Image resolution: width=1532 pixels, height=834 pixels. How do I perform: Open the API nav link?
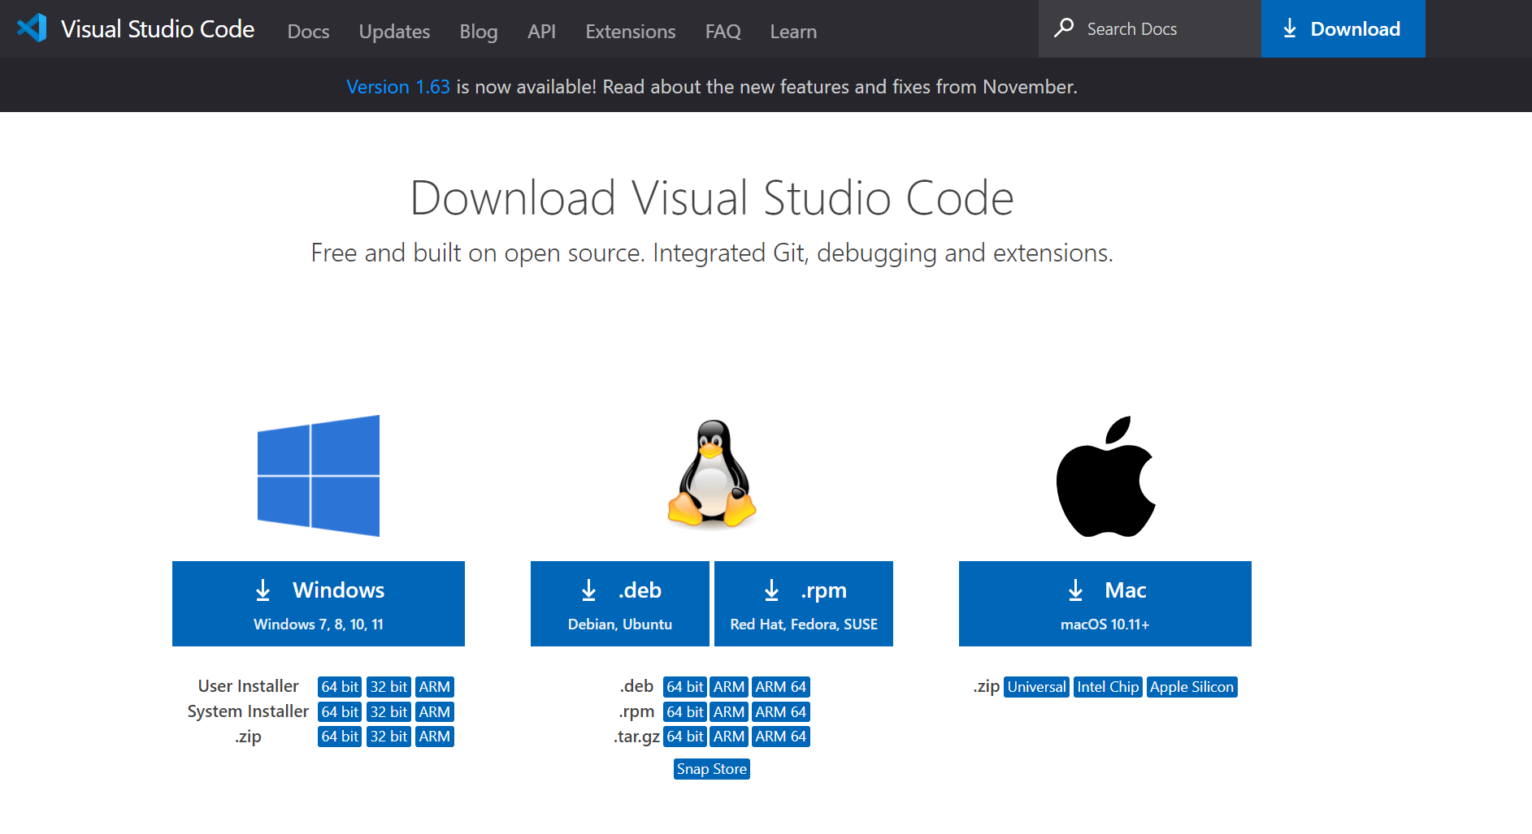click(x=541, y=32)
